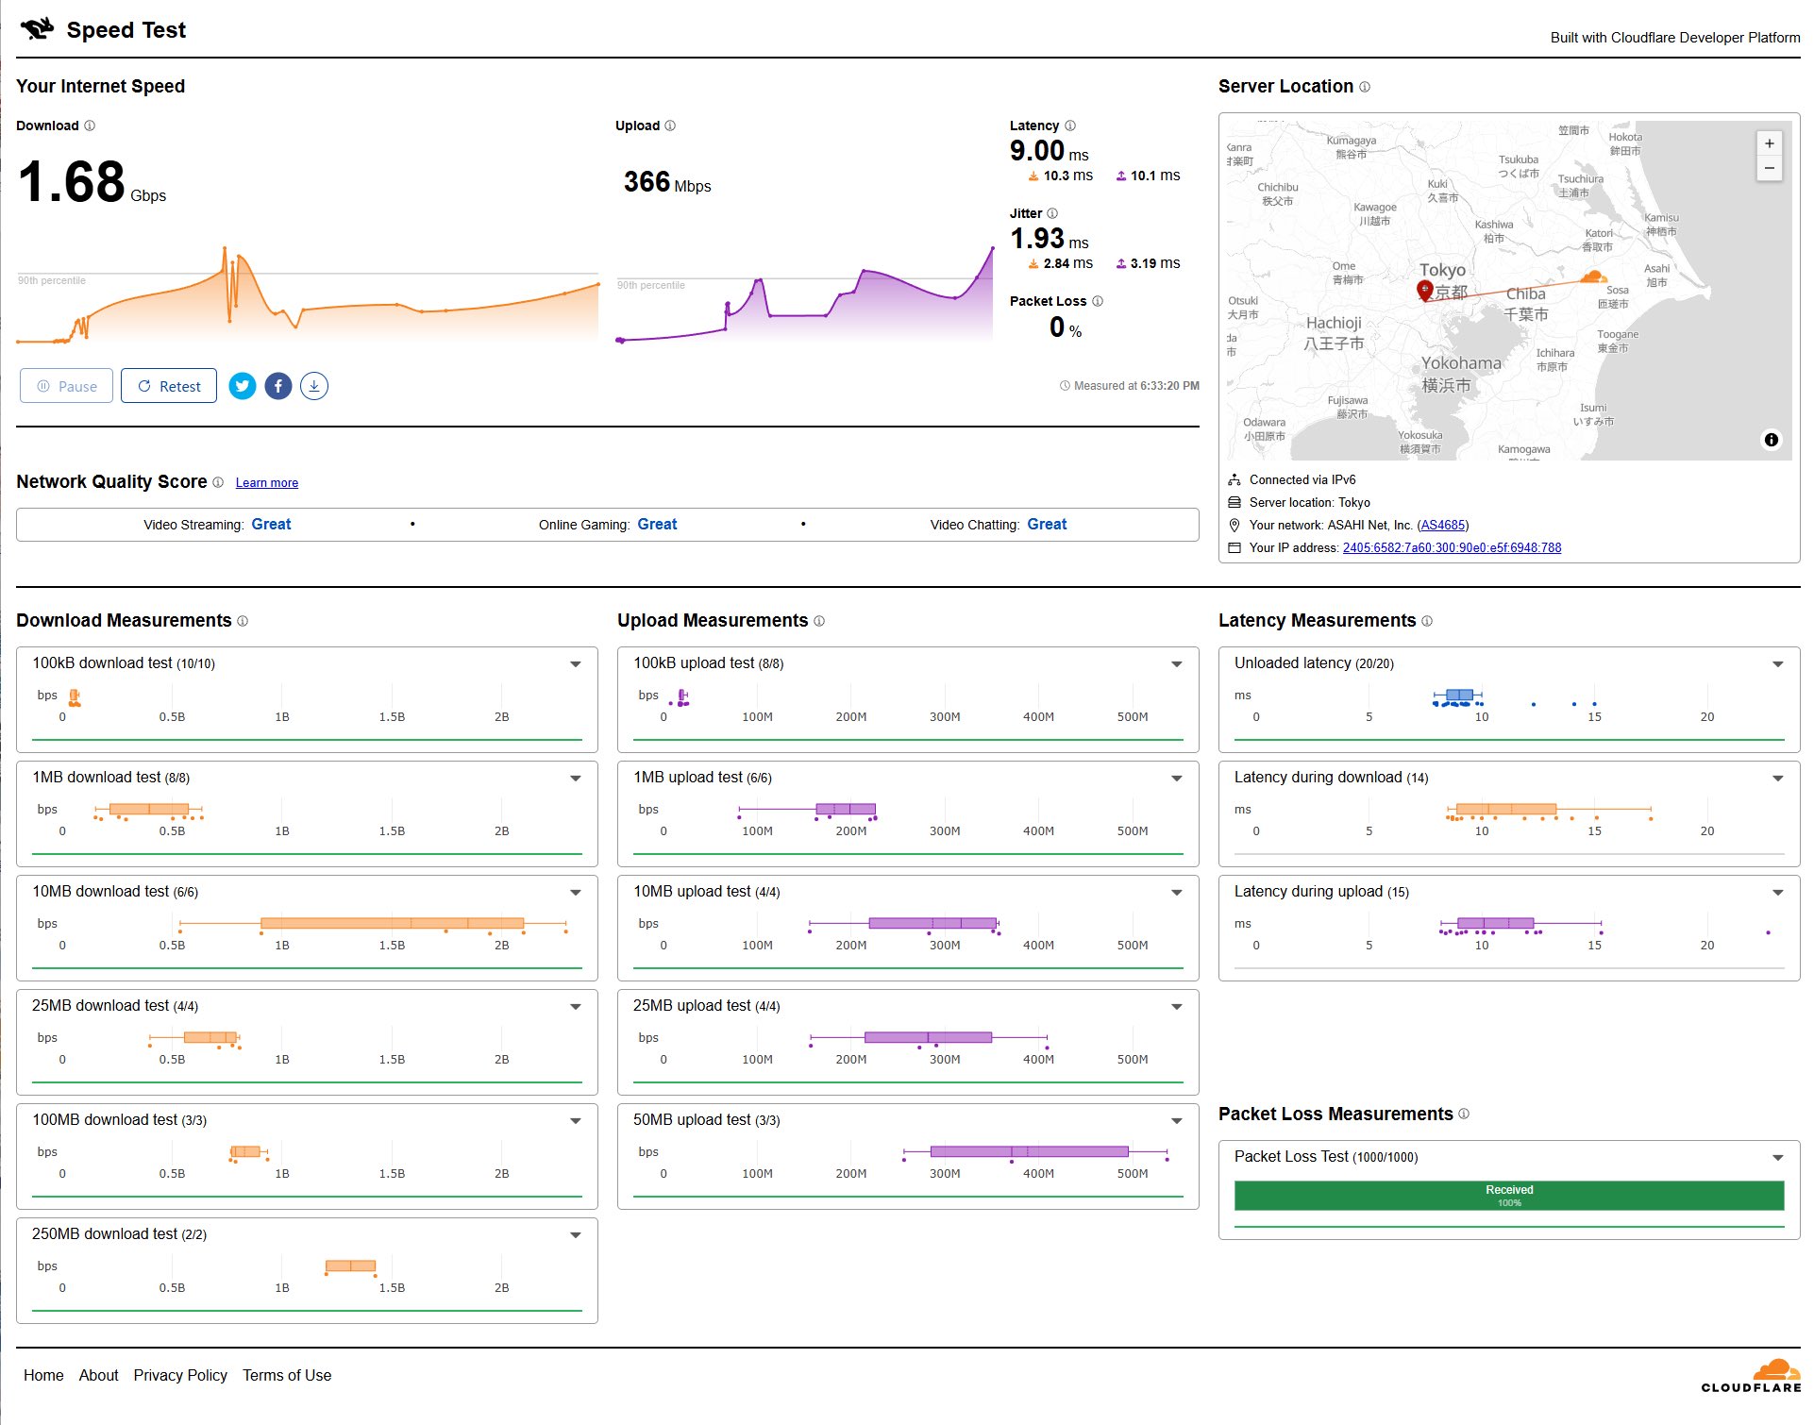Share results on Twitter icon
The image size is (1814, 1425).
pos(243,386)
